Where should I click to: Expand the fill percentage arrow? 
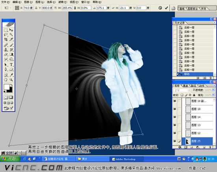pos(213,95)
